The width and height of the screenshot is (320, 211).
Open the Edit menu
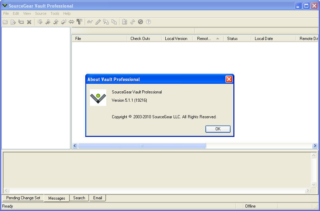pyautogui.click(x=16, y=13)
